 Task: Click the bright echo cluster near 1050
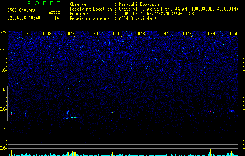pos(231,111)
